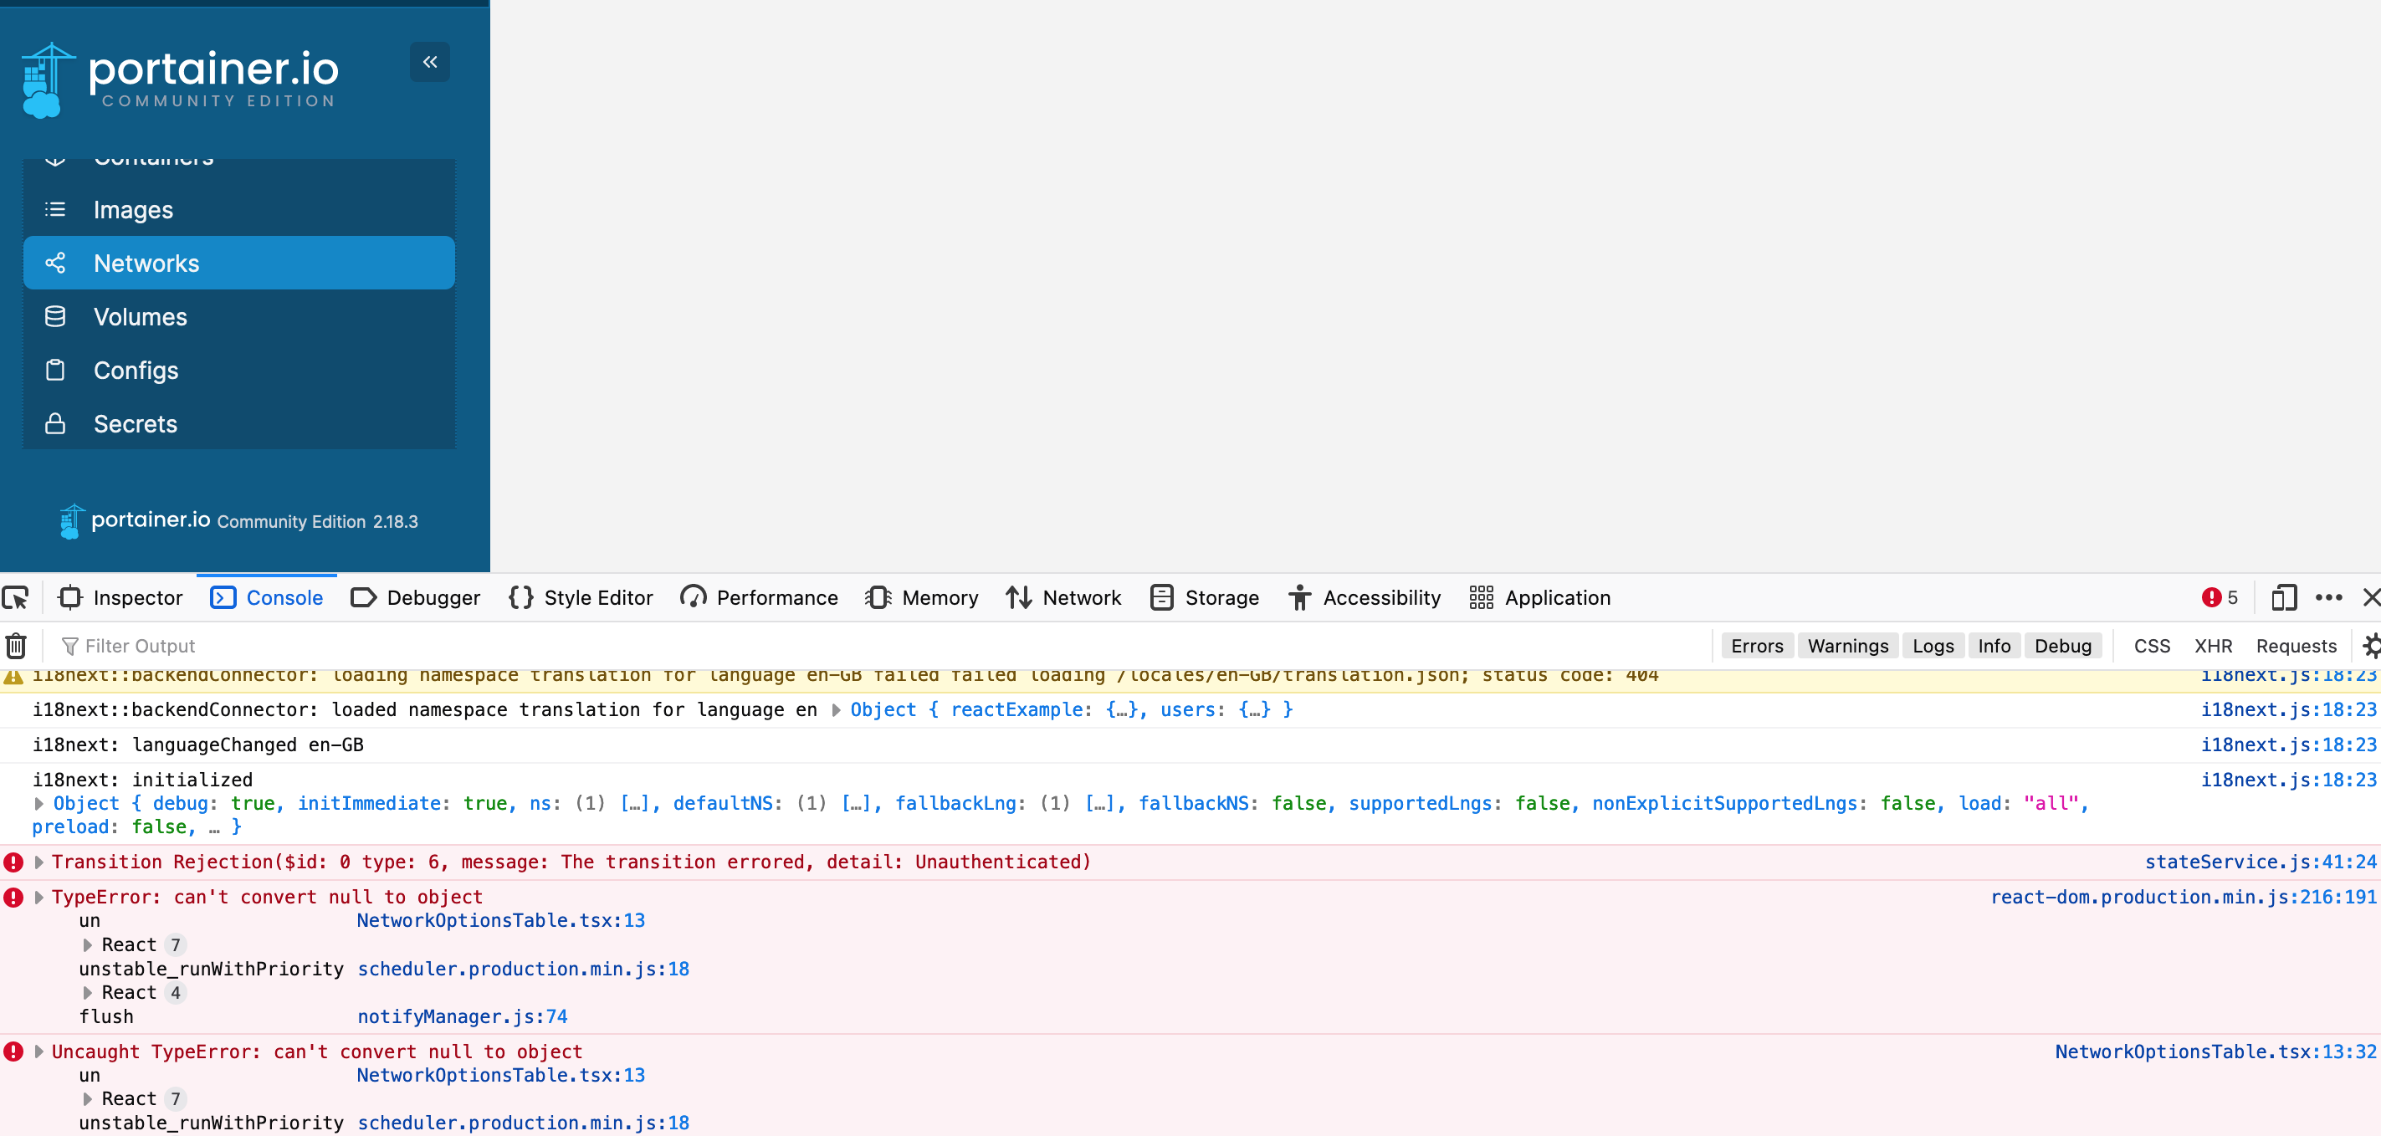Clear console output with trash icon
The width and height of the screenshot is (2381, 1136).
pyautogui.click(x=16, y=645)
